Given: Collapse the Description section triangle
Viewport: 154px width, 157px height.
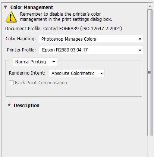Looking at the screenshot, I should click(x=9, y=105).
